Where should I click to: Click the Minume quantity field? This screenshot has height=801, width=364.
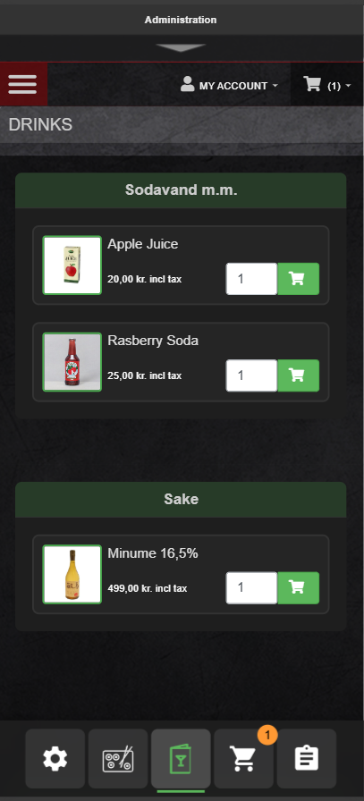[251, 588]
